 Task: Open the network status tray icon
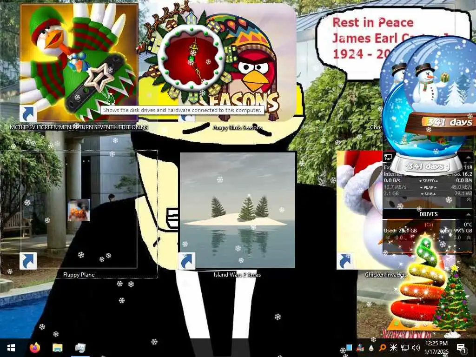pos(405,348)
